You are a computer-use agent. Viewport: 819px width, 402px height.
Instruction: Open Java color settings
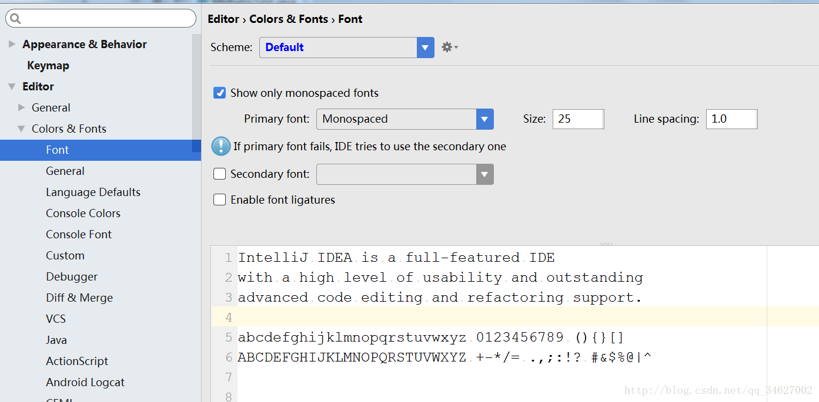pyautogui.click(x=56, y=340)
